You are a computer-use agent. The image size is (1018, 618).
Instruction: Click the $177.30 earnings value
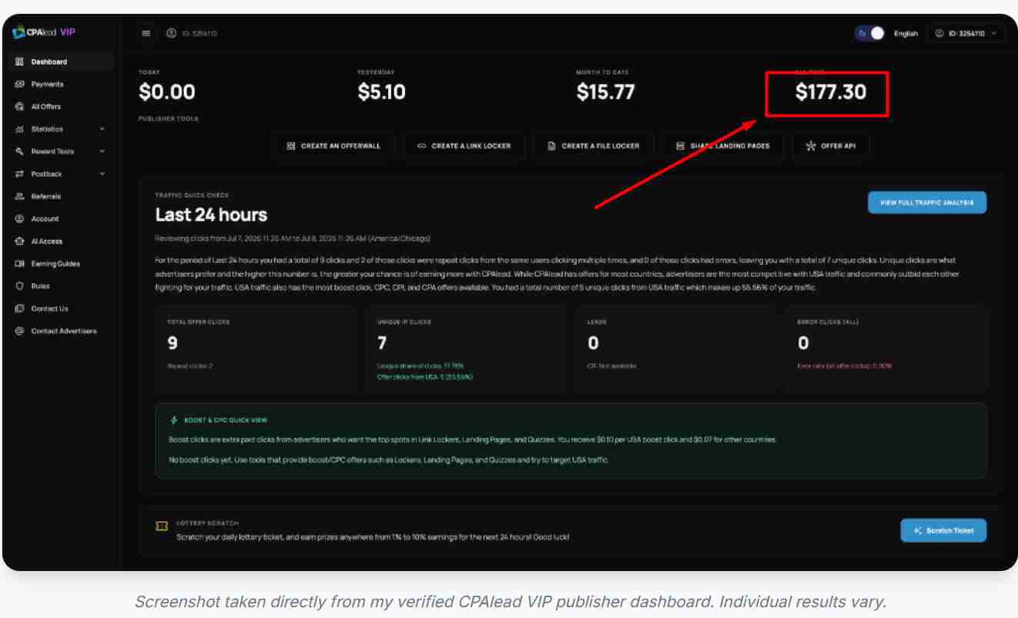pos(831,92)
